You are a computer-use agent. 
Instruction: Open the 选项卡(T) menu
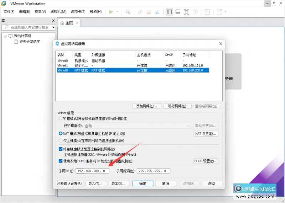[78, 12]
